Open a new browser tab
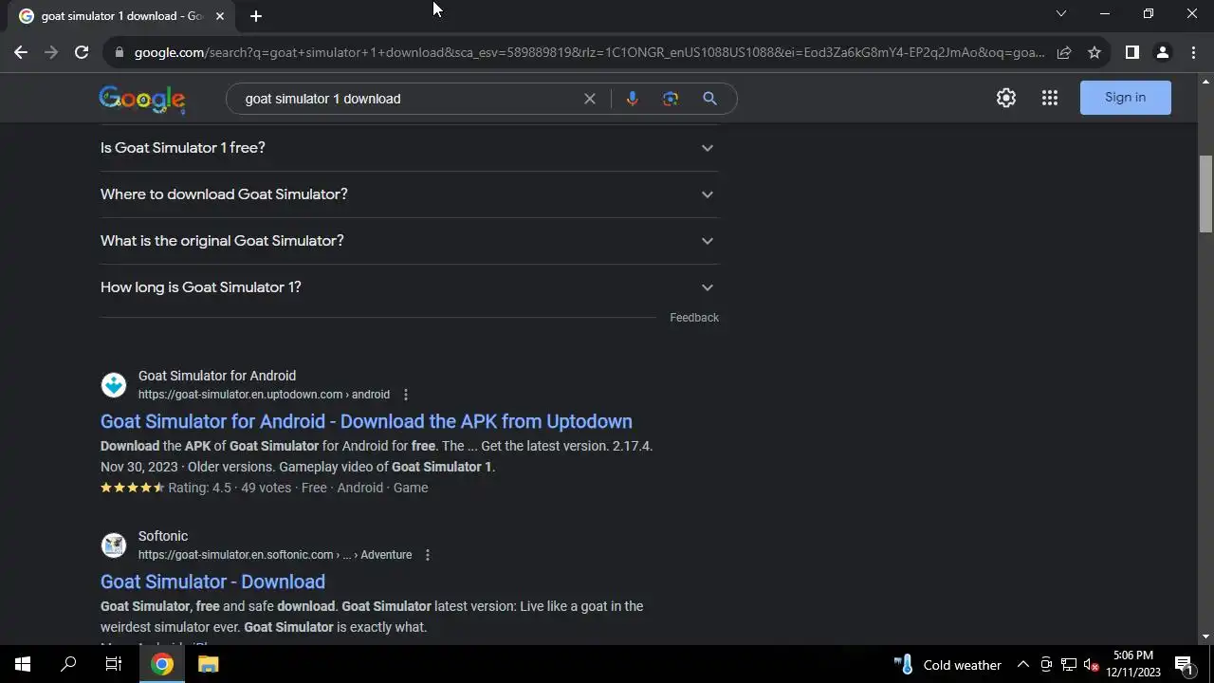Image resolution: width=1214 pixels, height=683 pixels. (255, 16)
